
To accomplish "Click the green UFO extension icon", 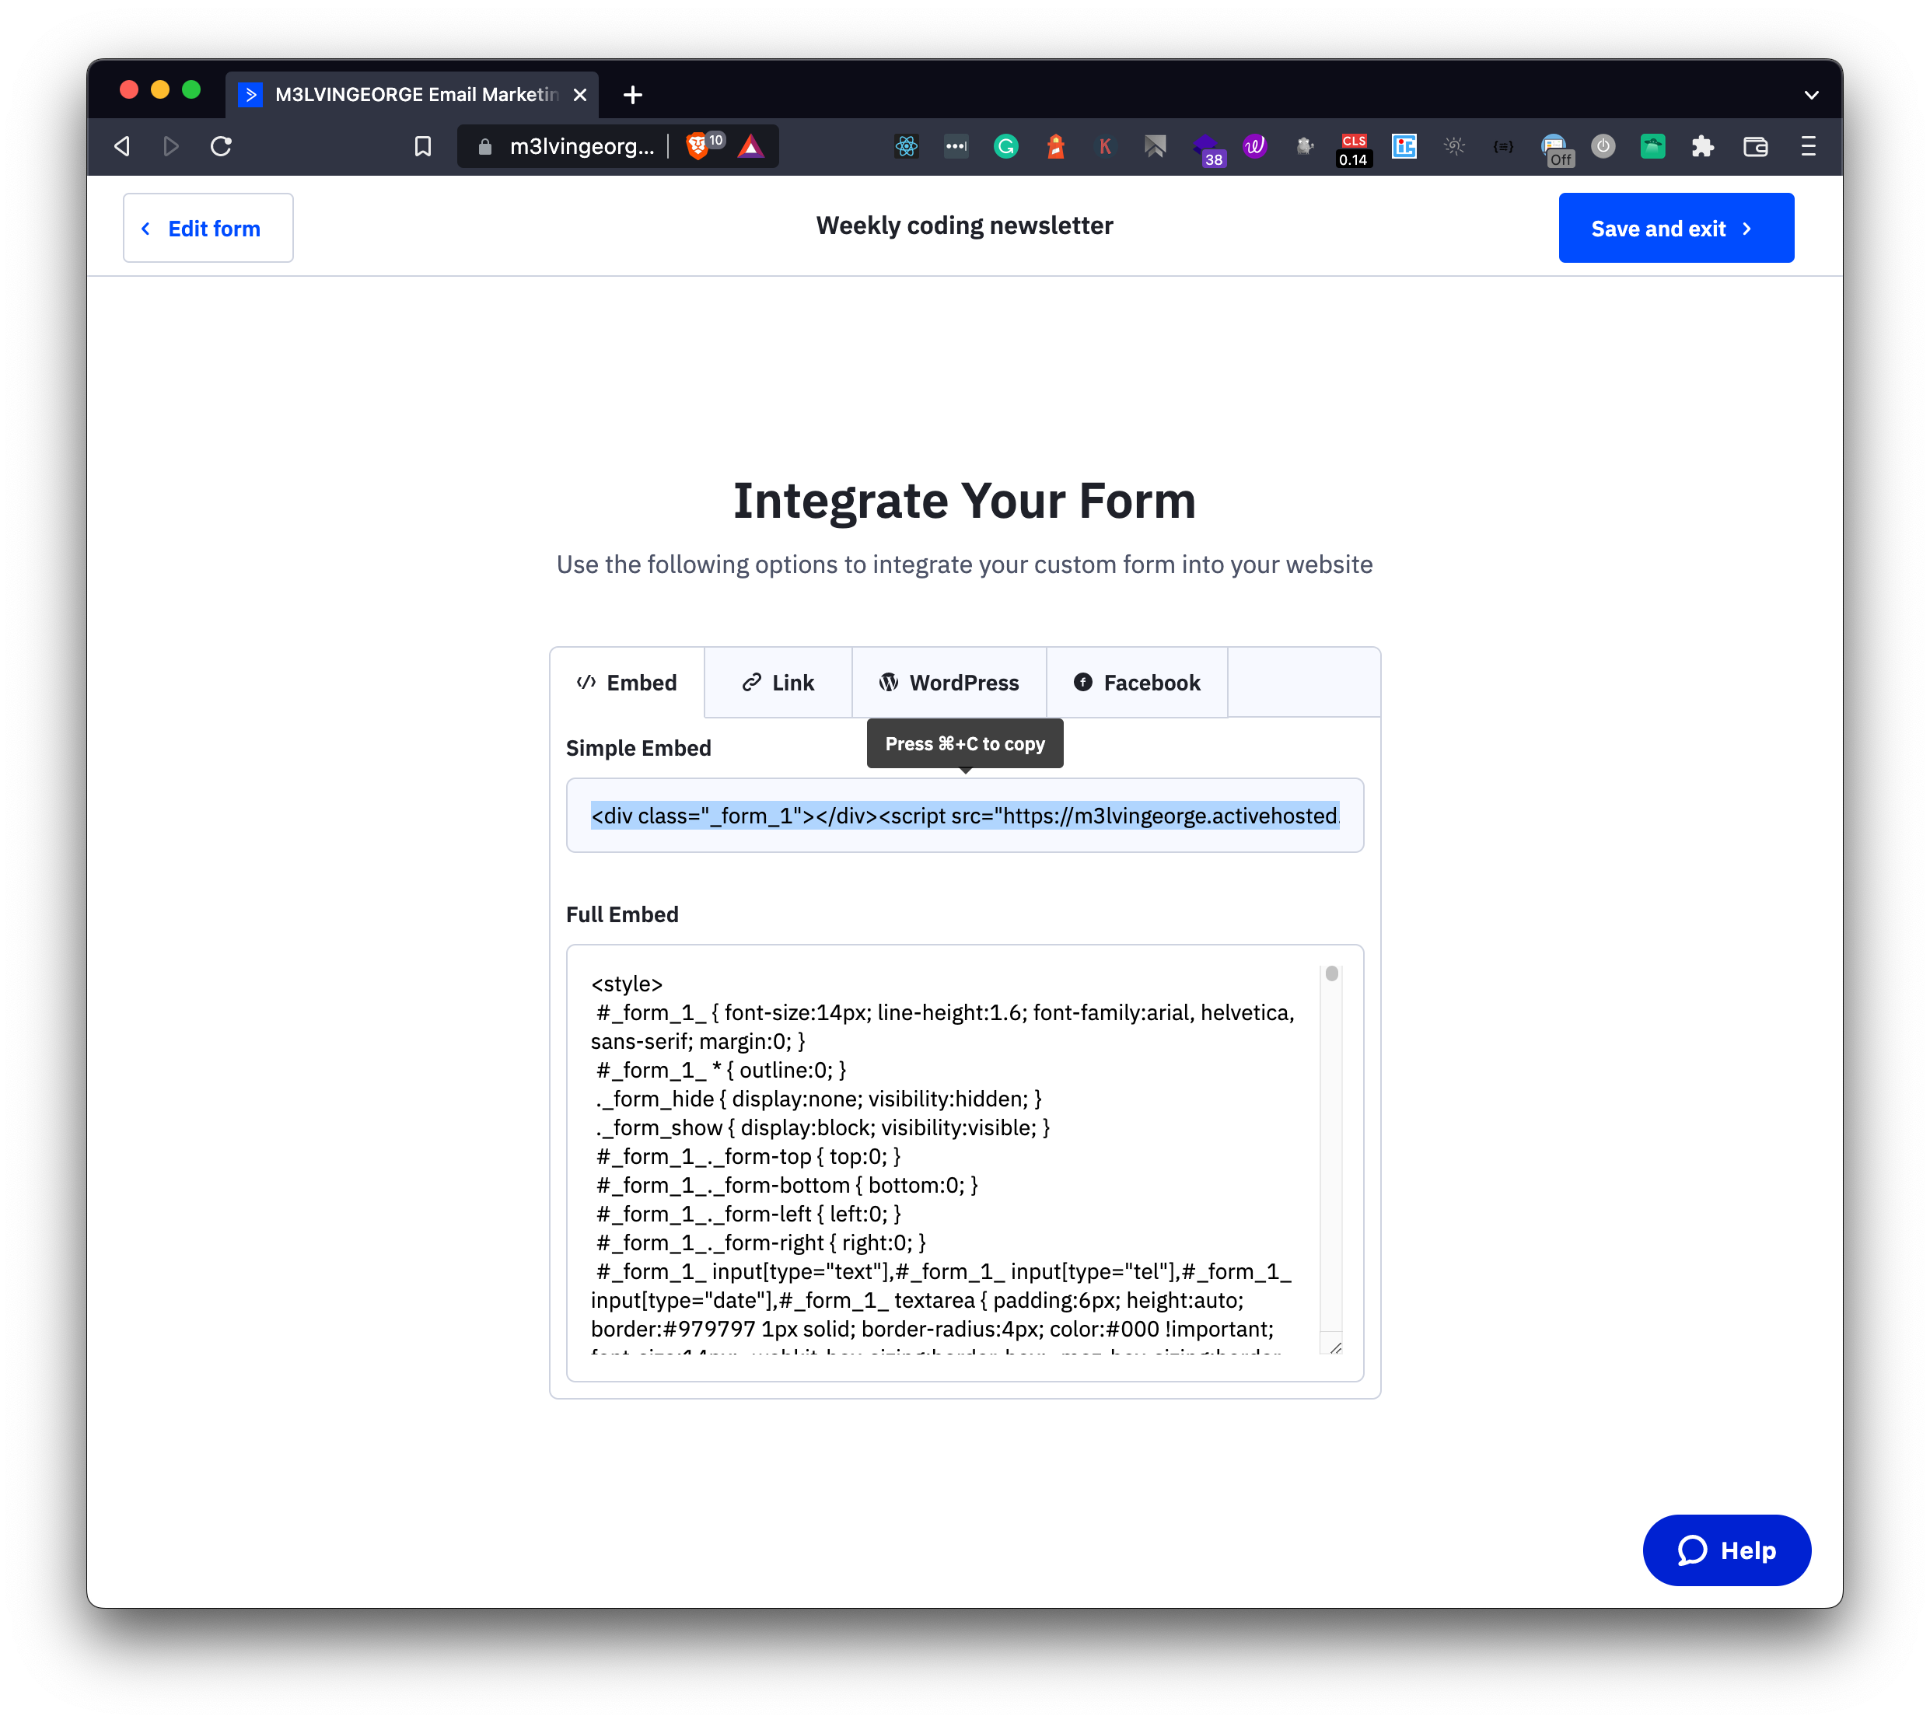I will tap(1654, 147).
